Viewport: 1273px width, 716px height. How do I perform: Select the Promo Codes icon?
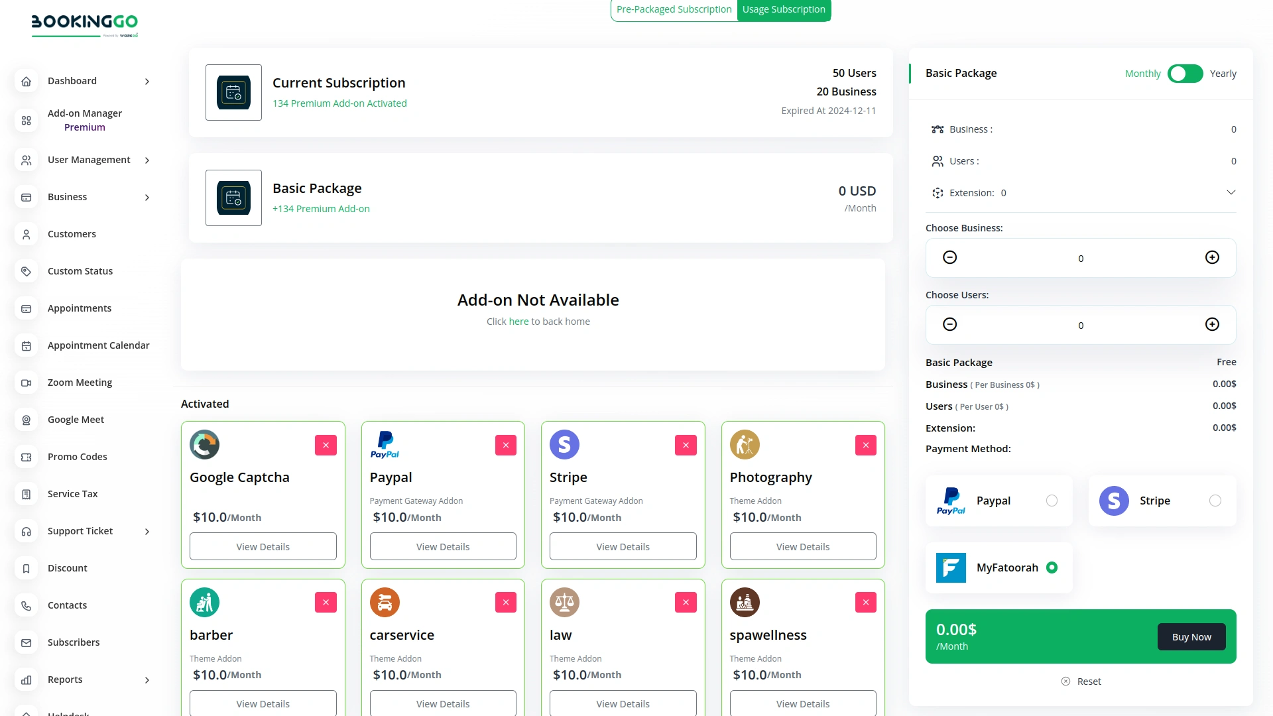pyautogui.click(x=26, y=457)
